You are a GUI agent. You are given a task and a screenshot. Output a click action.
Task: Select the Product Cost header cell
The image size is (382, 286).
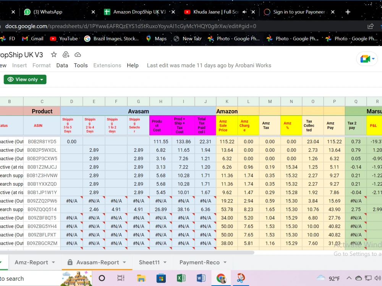click(161, 125)
